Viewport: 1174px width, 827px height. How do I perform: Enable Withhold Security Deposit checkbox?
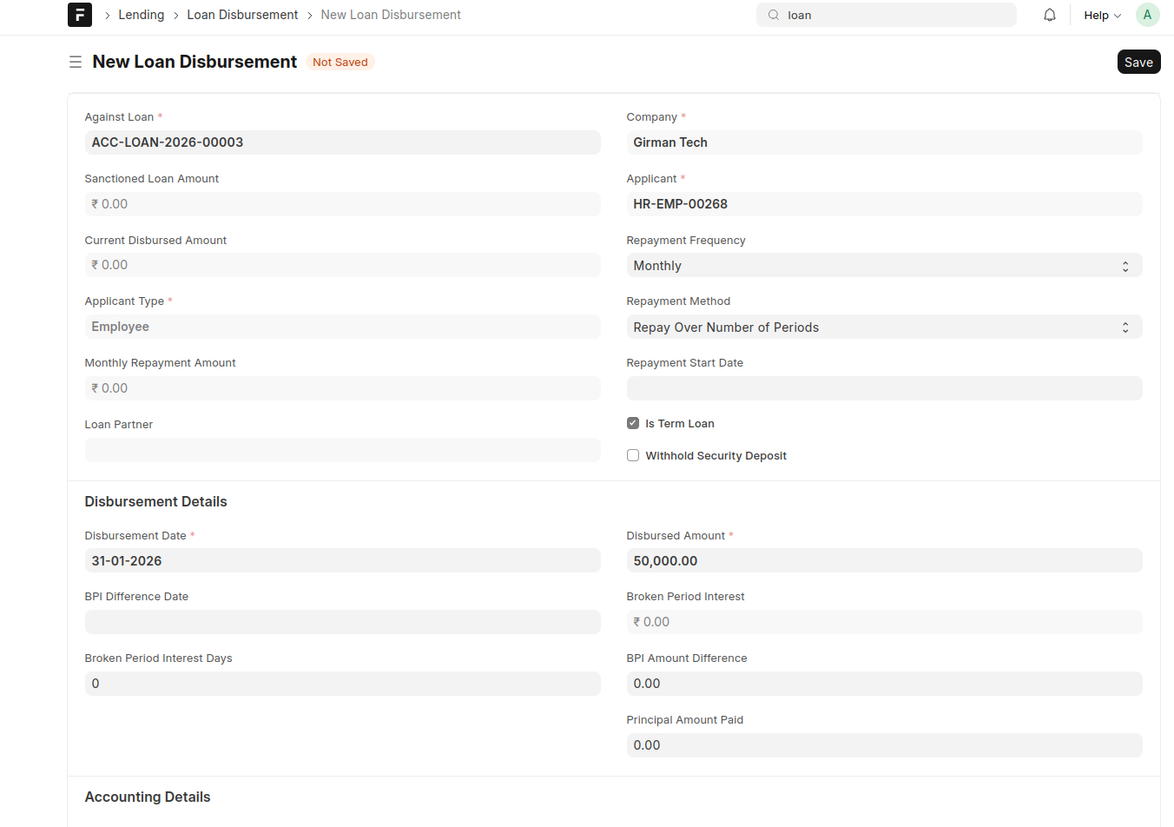click(633, 455)
